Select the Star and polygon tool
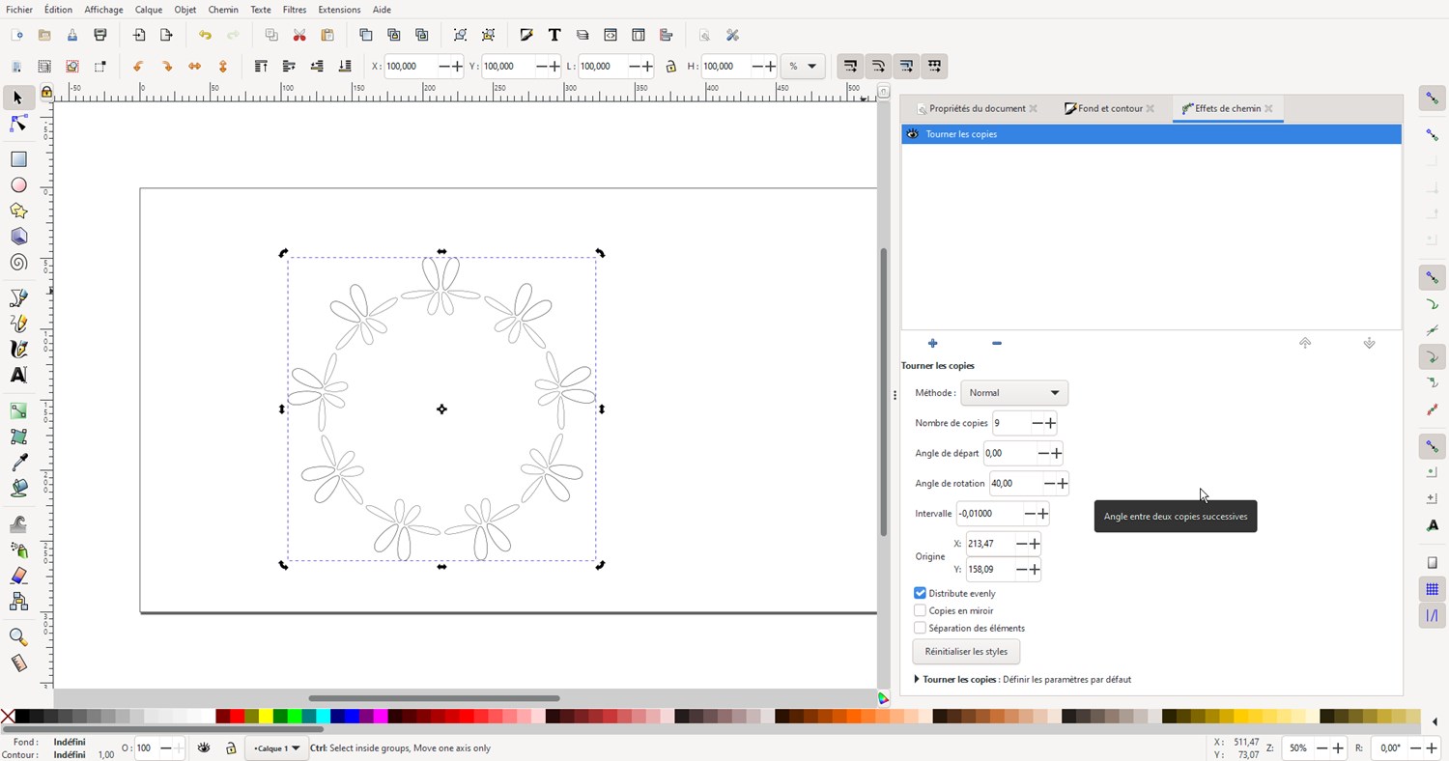The image size is (1449, 761). click(17, 211)
